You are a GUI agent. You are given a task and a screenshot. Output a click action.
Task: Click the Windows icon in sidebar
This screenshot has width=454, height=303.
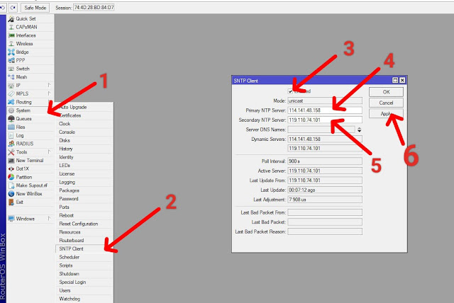(x=11, y=219)
